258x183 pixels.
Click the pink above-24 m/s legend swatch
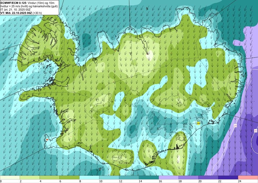coord(248,178)
